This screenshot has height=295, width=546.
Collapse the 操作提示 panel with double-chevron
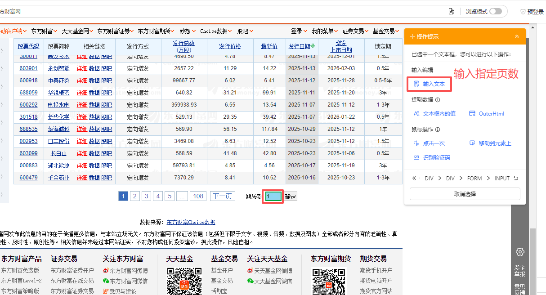click(517, 36)
